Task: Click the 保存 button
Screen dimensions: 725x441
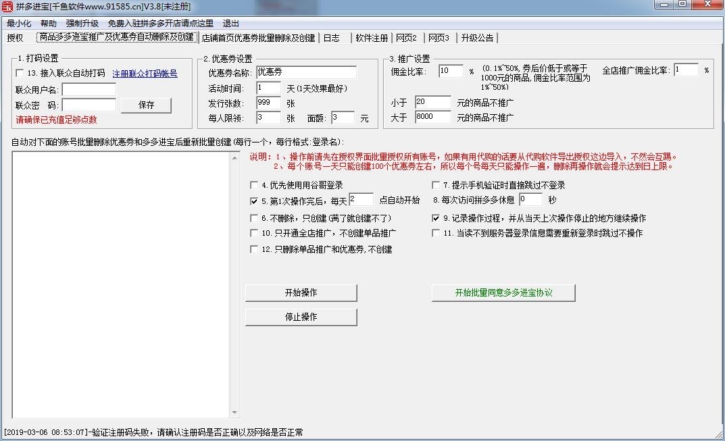Action: click(x=146, y=105)
